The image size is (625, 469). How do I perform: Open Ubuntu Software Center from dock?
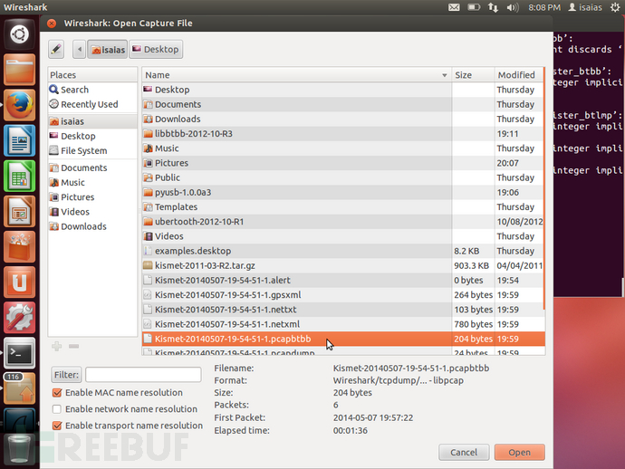pos(19,246)
